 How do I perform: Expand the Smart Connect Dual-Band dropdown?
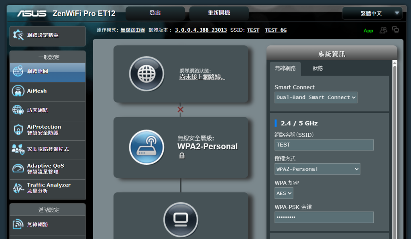point(315,97)
